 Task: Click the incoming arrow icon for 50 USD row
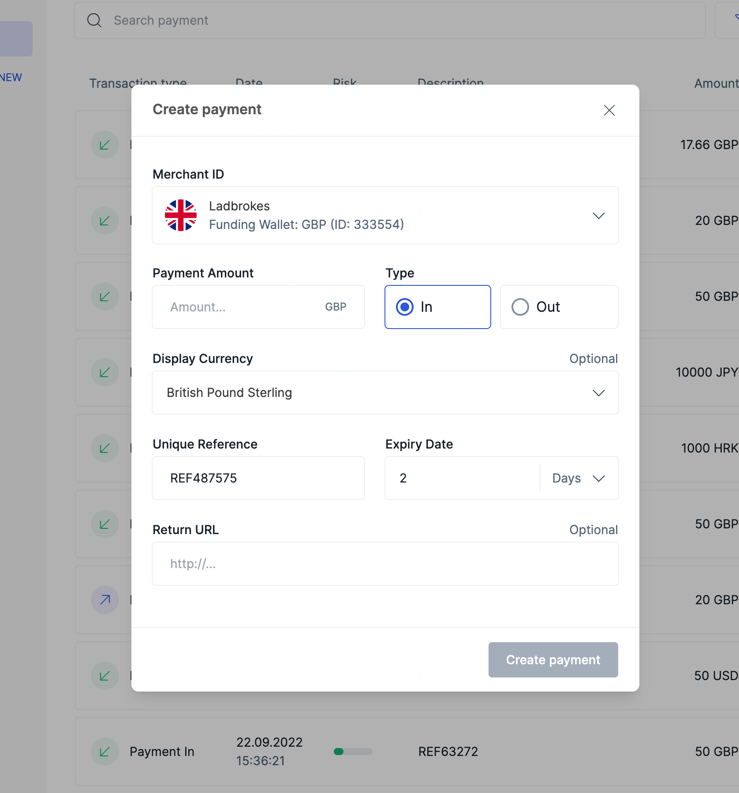coord(105,676)
